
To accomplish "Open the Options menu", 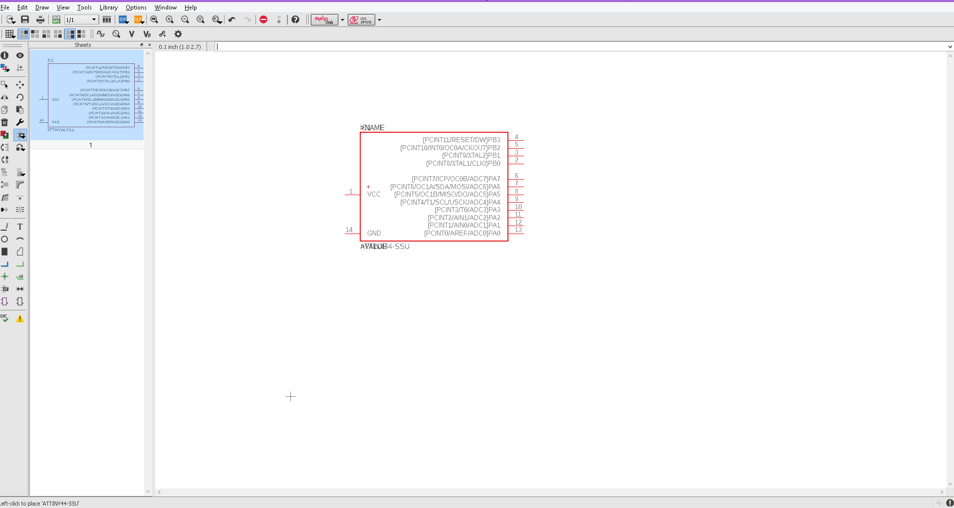I will 136,7.
